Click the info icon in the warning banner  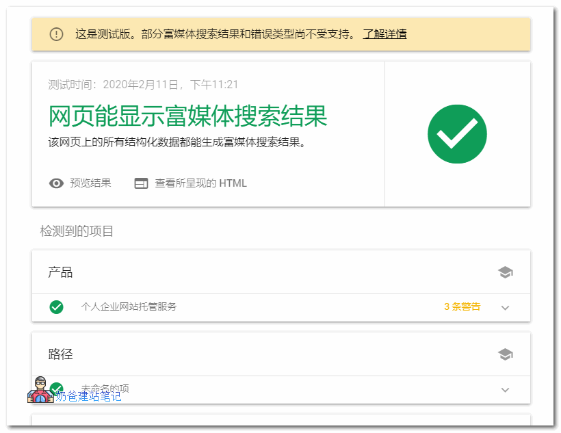click(x=57, y=34)
